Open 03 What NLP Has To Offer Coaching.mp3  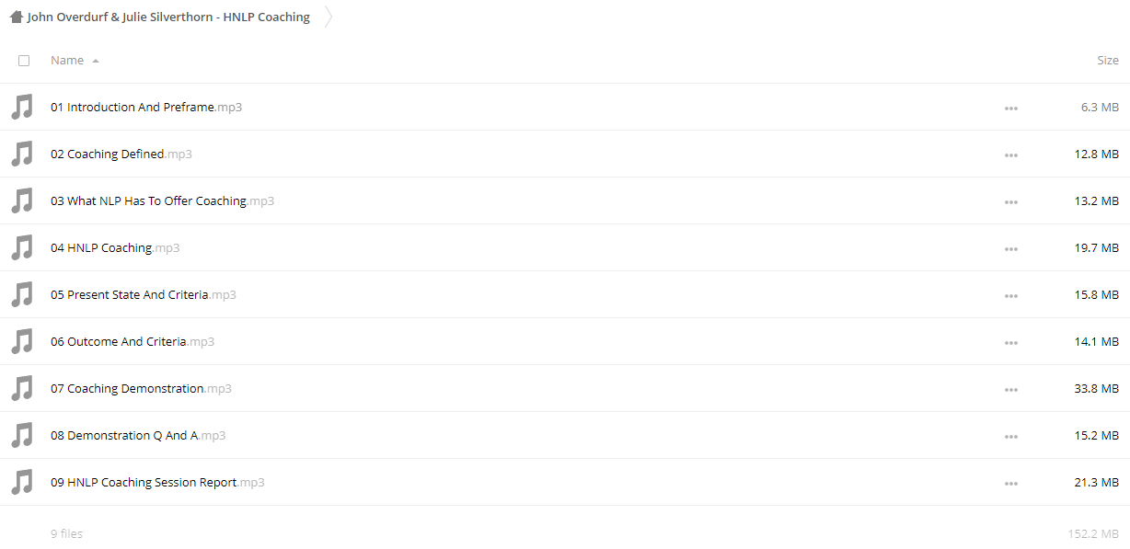162,200
